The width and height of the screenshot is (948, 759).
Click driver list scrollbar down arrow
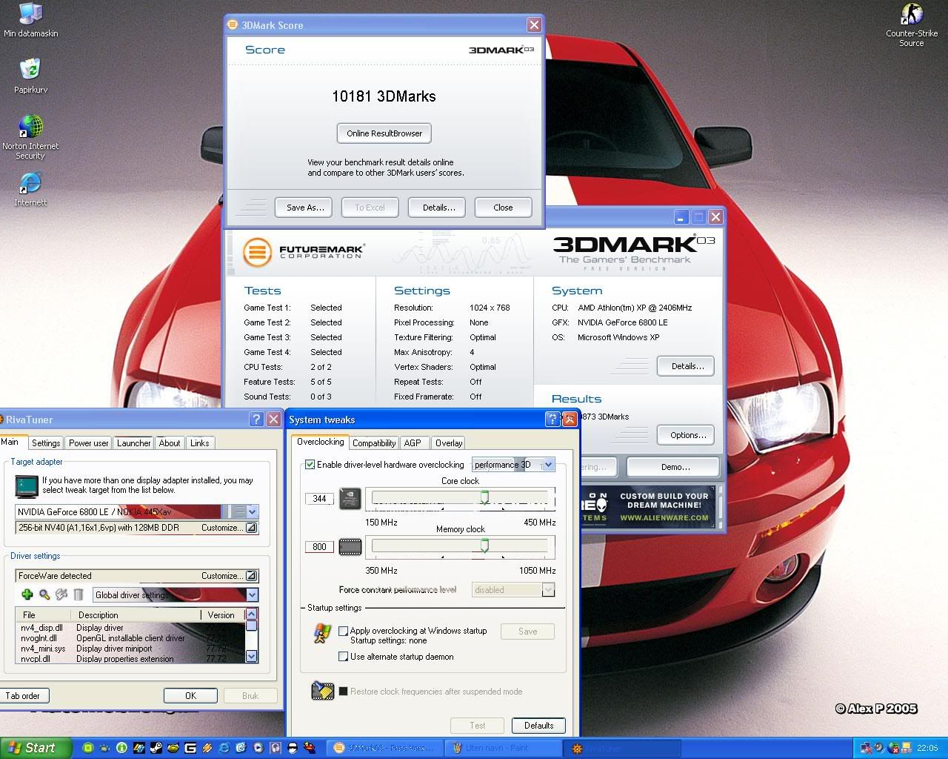coord(252,656)
